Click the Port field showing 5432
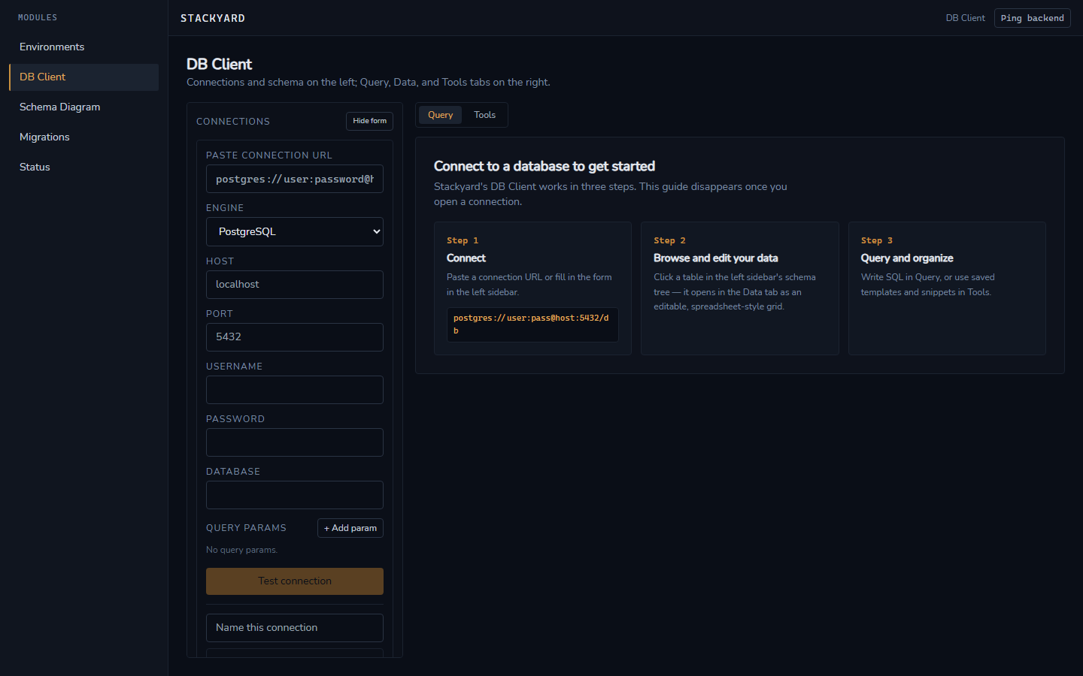Screen dimensions: 1083x676 pos(295,337)
